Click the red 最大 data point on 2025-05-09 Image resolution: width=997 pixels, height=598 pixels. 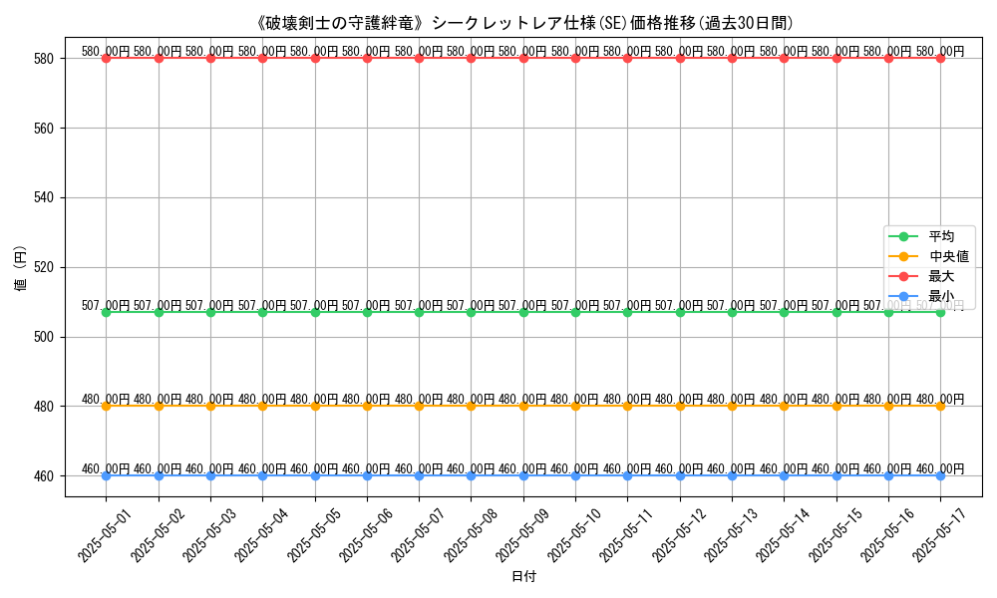click(524, 59)
